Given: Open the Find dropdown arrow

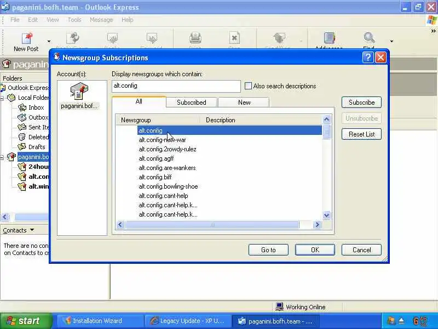Looking at the screenshot, I should (x=391, y=42).
